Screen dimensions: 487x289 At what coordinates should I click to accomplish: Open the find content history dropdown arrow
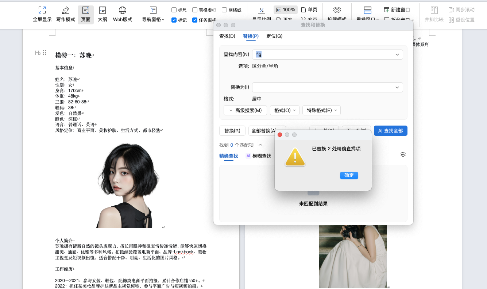(397, 55)
